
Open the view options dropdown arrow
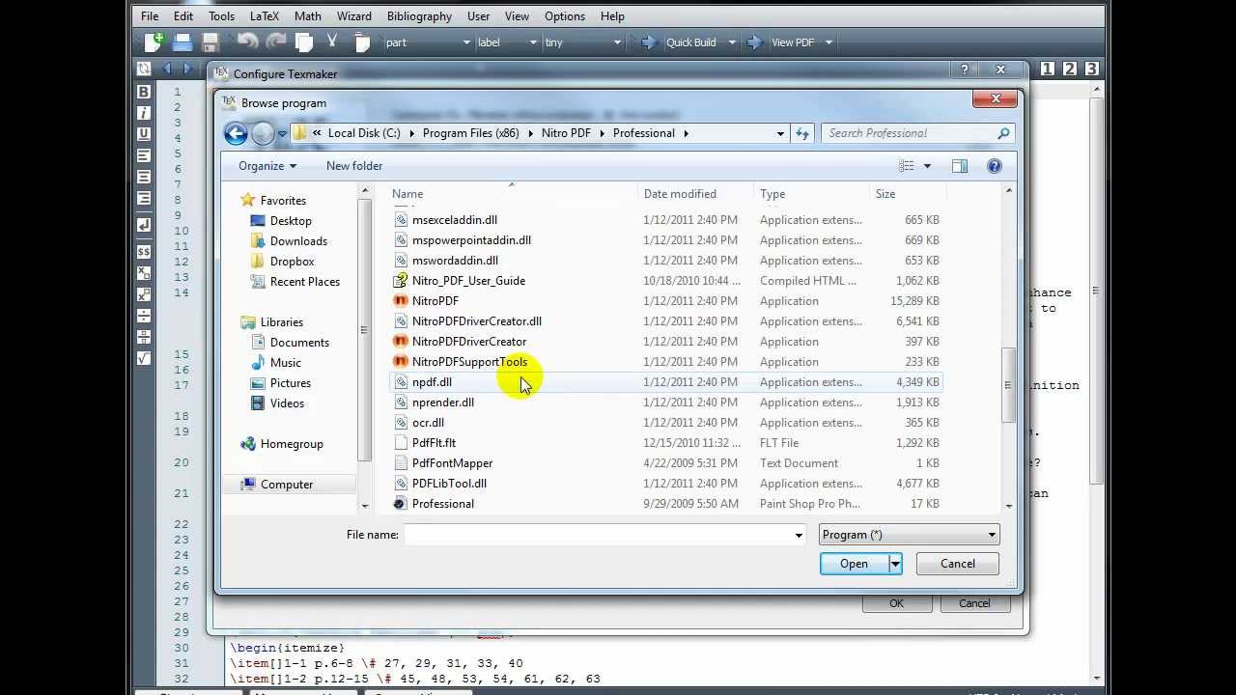(927, 166)
